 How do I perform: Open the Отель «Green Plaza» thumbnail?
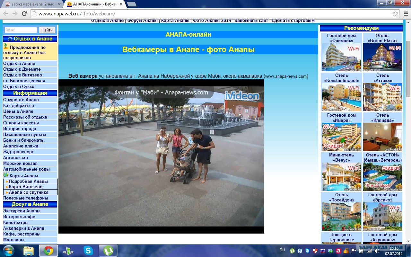[x=382, y=57]
